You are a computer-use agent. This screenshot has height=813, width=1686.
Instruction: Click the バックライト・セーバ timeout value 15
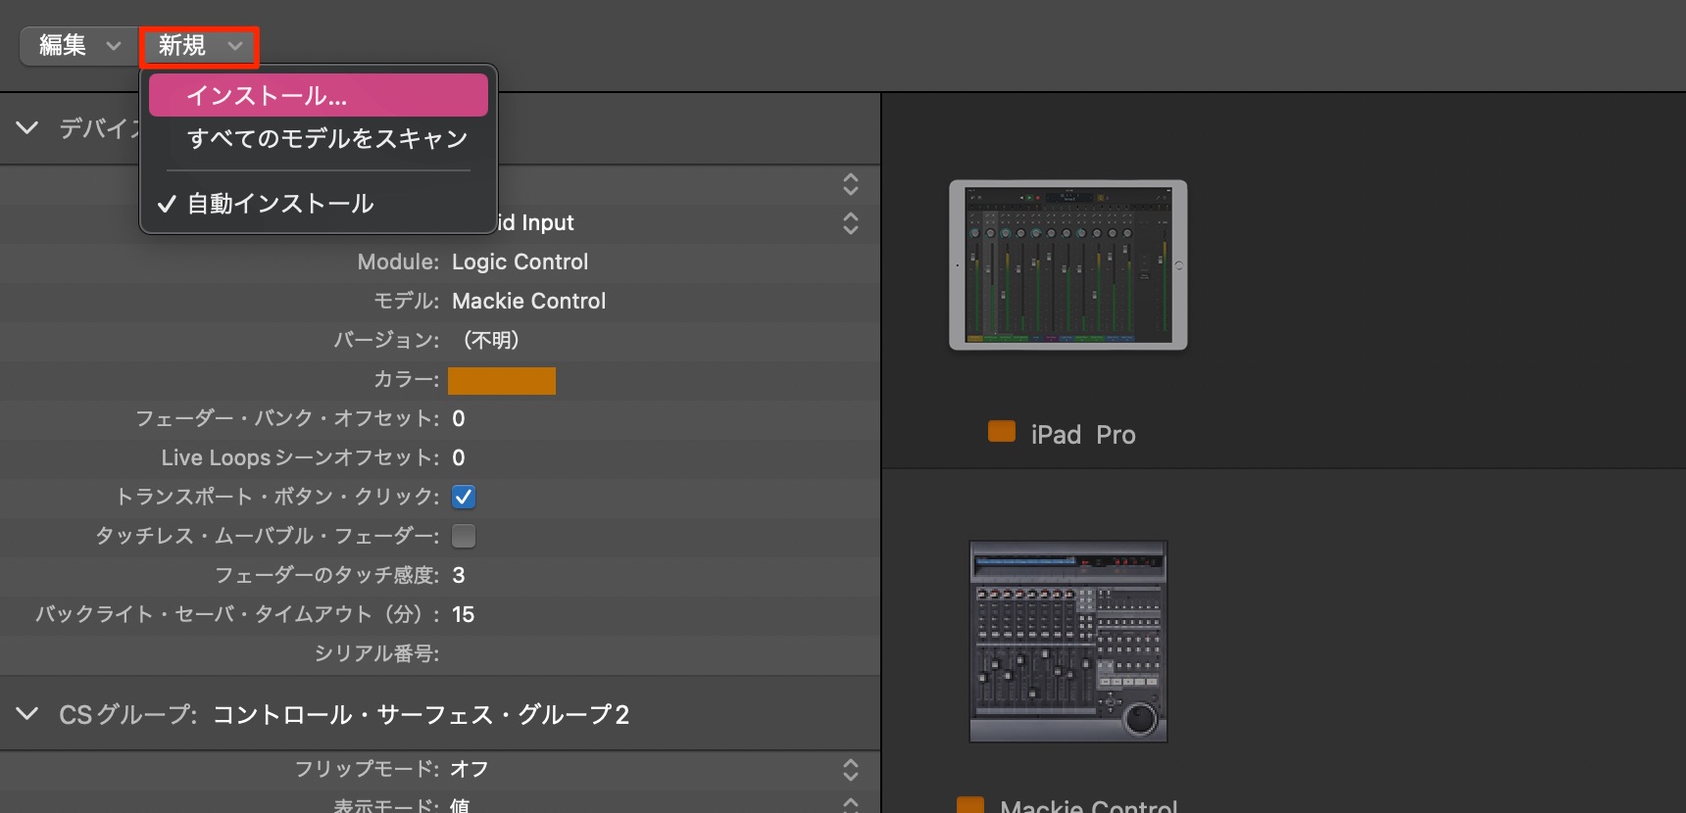[x=463, y=614]
